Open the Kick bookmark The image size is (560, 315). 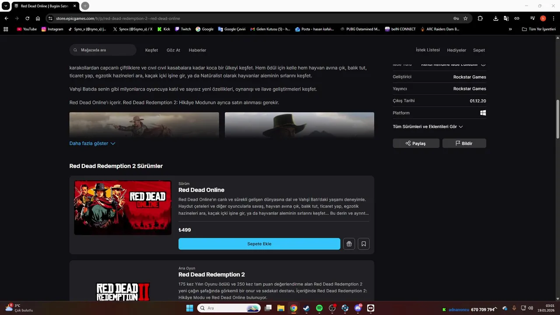coord(164,29)
